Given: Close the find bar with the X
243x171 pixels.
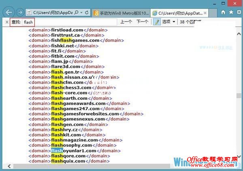Looking at the screenshot, I should point(7,22).
